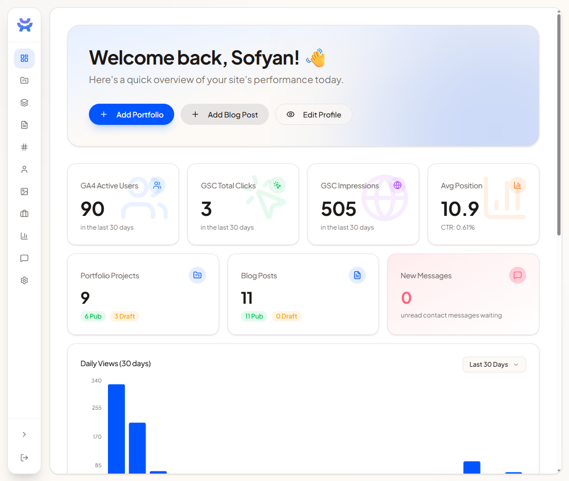This screenshot has height=481, width=569.
Task: Click the unread contact messages waiting text
Action: click(x=451, y=315)
